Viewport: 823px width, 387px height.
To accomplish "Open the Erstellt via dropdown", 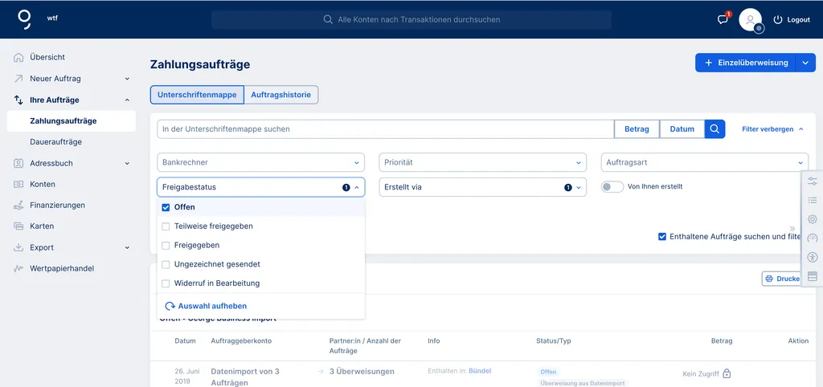I will [x=482, y=187].
